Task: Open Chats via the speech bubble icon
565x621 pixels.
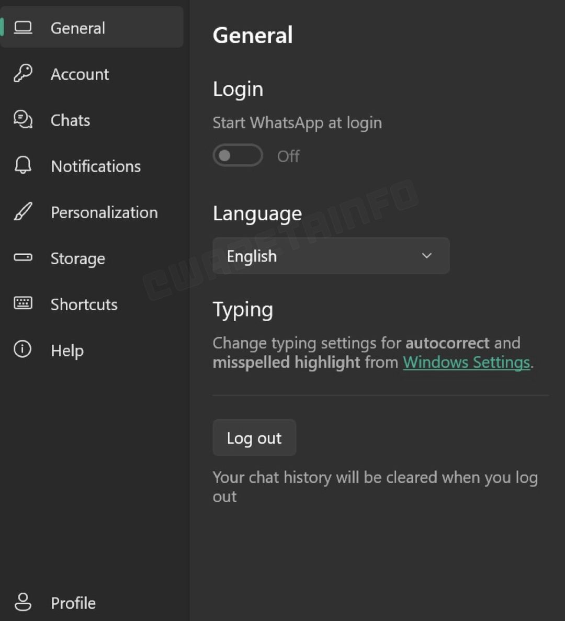Action: tap(22, 119)
